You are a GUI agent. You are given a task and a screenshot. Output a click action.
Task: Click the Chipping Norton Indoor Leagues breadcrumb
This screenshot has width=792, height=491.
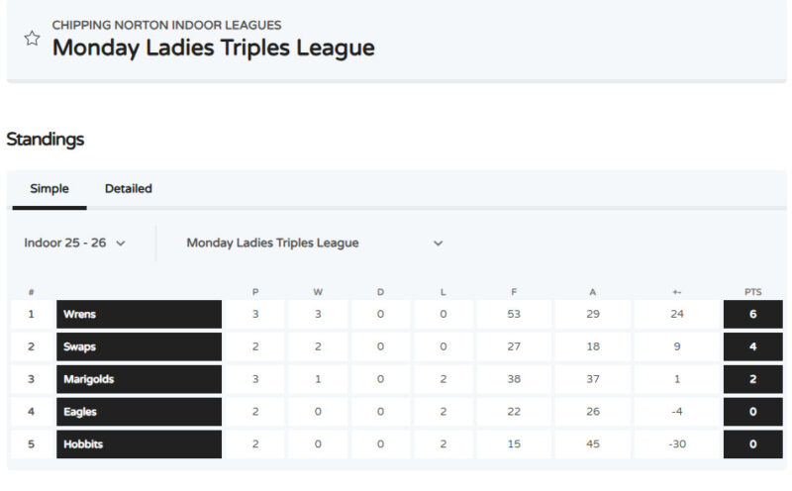(x=166, y=25)
